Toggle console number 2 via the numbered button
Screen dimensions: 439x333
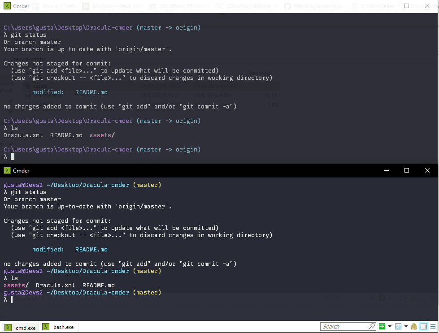click(398, 326)
